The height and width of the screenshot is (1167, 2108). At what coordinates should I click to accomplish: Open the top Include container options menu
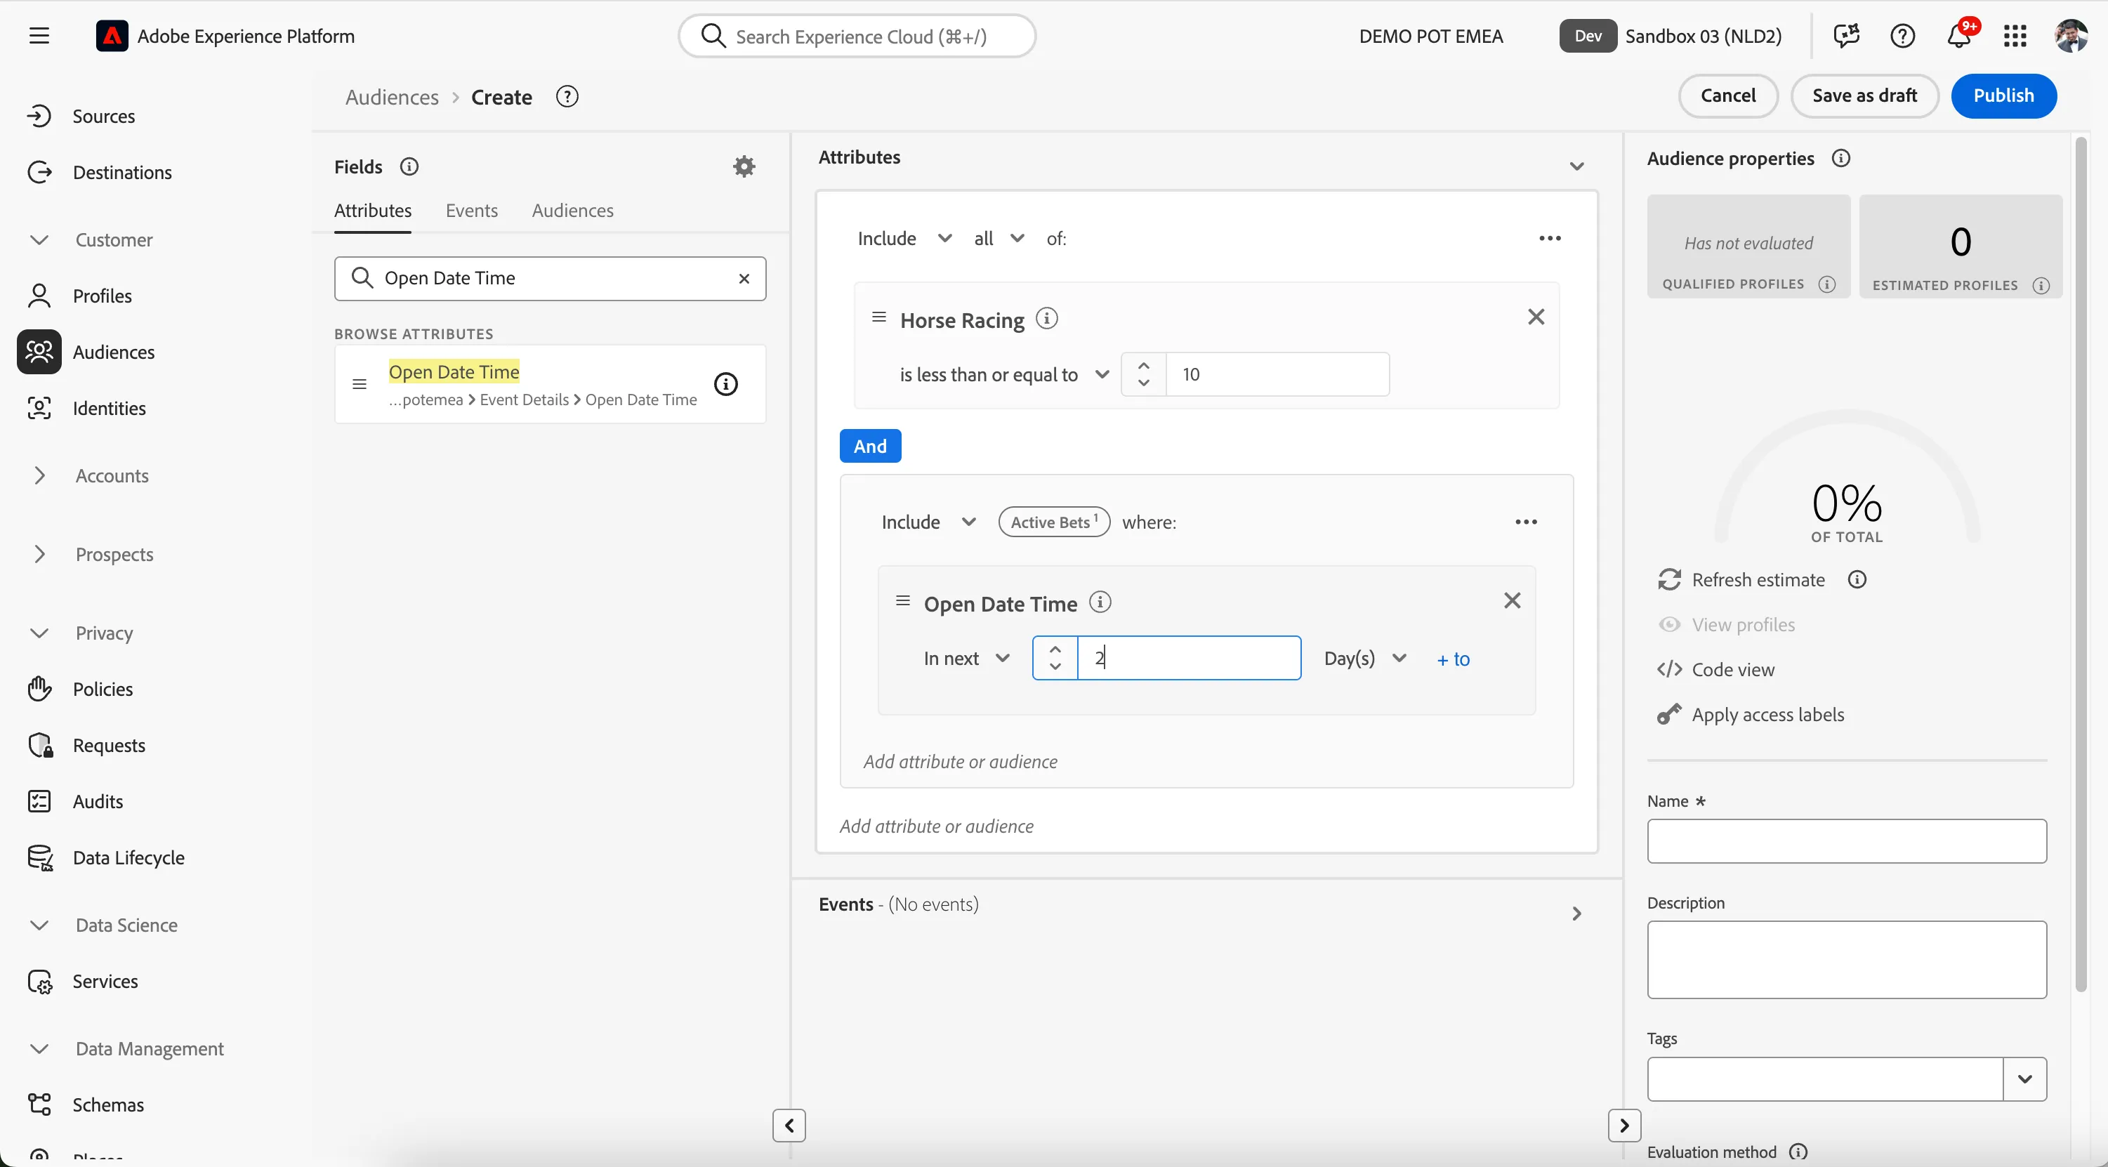pyautogui.click(x=1550, y=238)
